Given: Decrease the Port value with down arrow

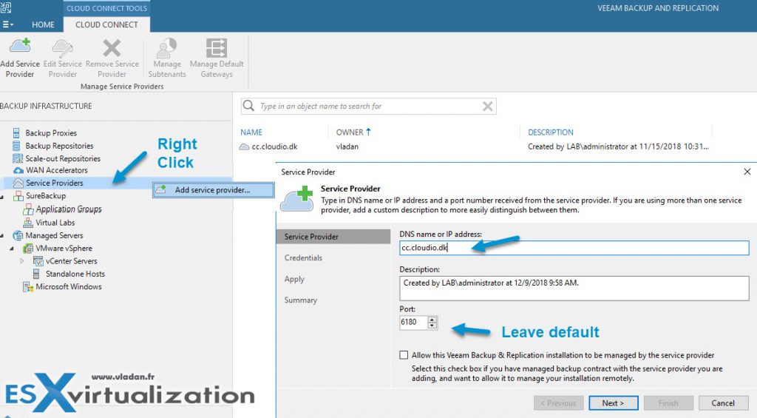Looking at the screenshot, I should point(432,326).
